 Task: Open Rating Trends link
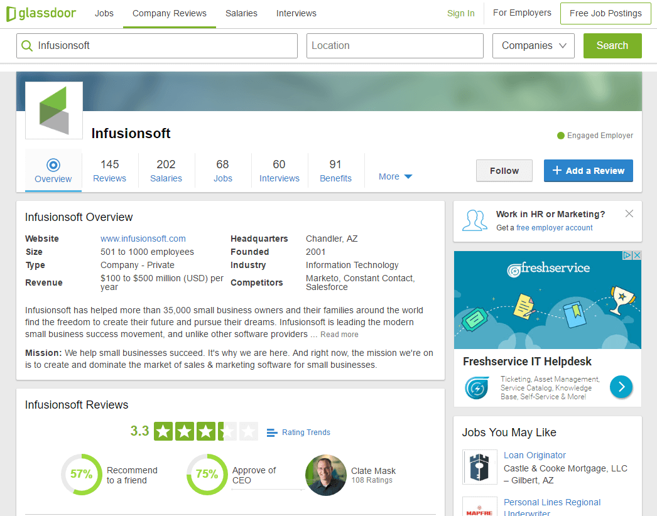pos(306,433)
